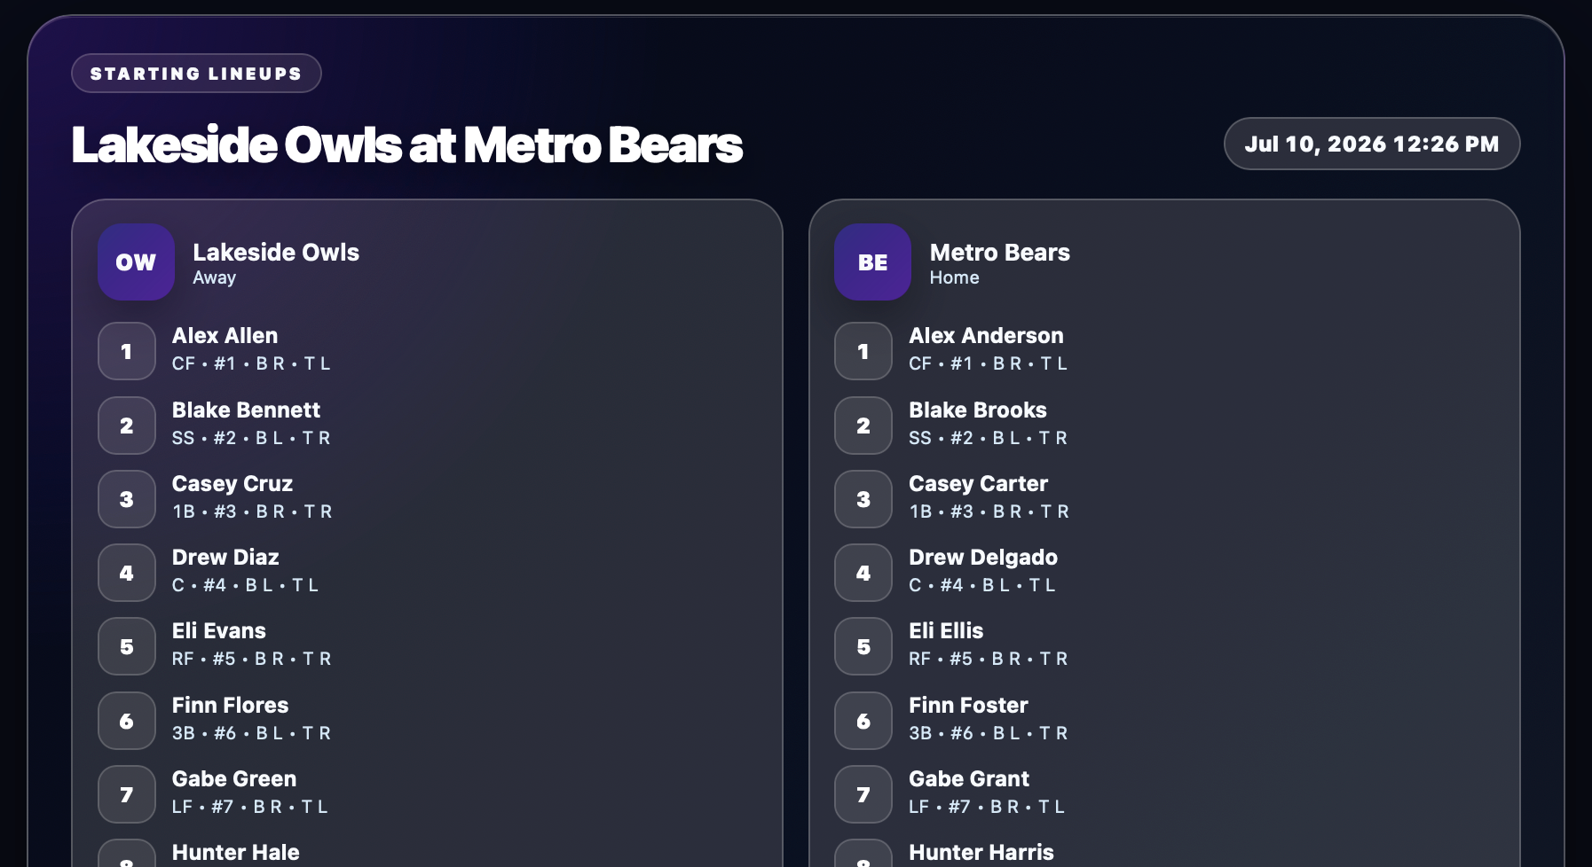Click batting order 2 badge for Blake Brooks
Viewport: 1592px width, 867px height.
[x=863, y=426]
